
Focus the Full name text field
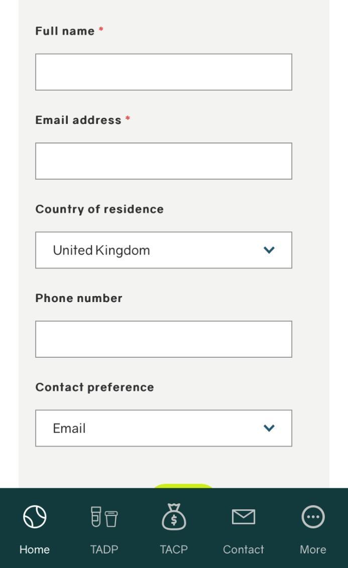163,72
